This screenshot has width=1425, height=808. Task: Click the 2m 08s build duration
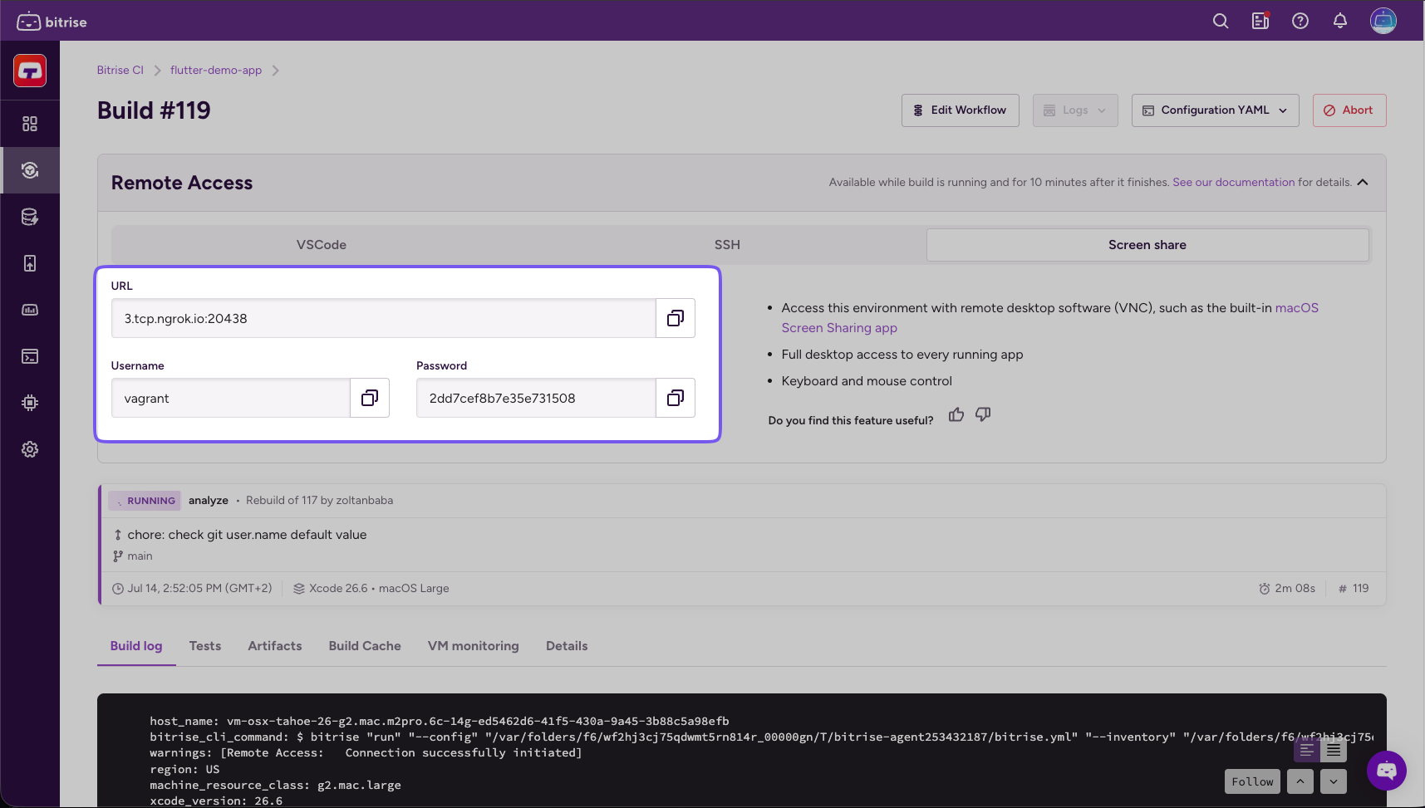click(x=1287, y=589)
